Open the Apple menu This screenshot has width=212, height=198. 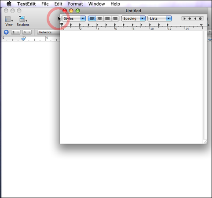tap(9, 4)
